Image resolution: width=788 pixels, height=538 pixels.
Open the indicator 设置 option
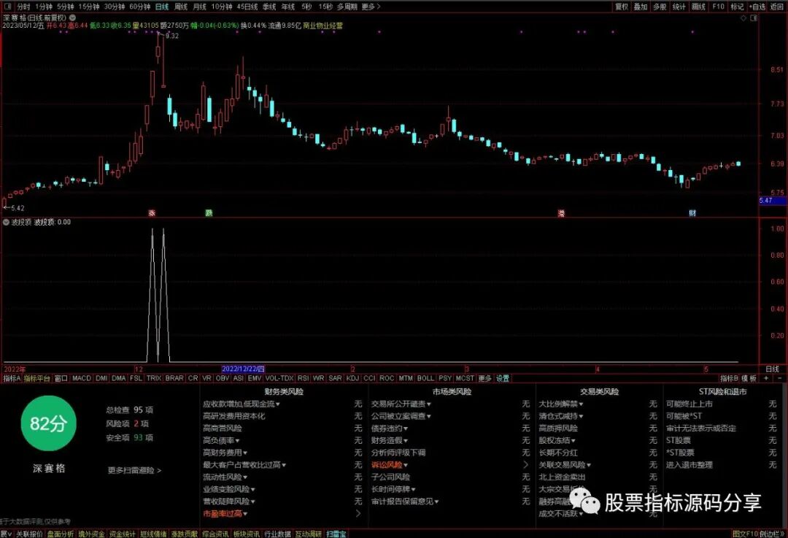point(503,378)
